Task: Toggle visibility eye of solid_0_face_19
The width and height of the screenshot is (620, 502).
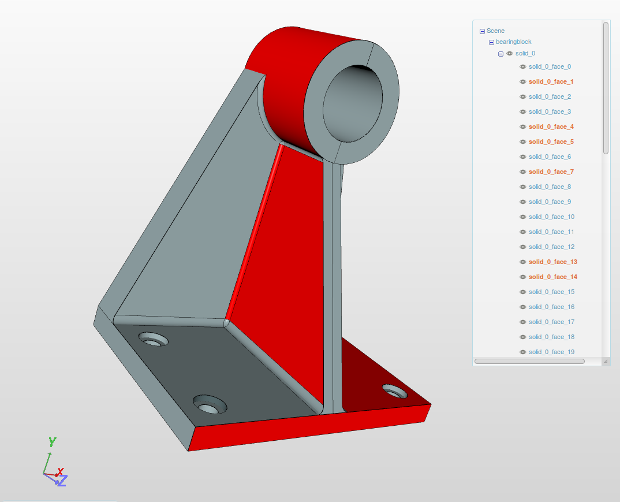Action: click(523, 352)
